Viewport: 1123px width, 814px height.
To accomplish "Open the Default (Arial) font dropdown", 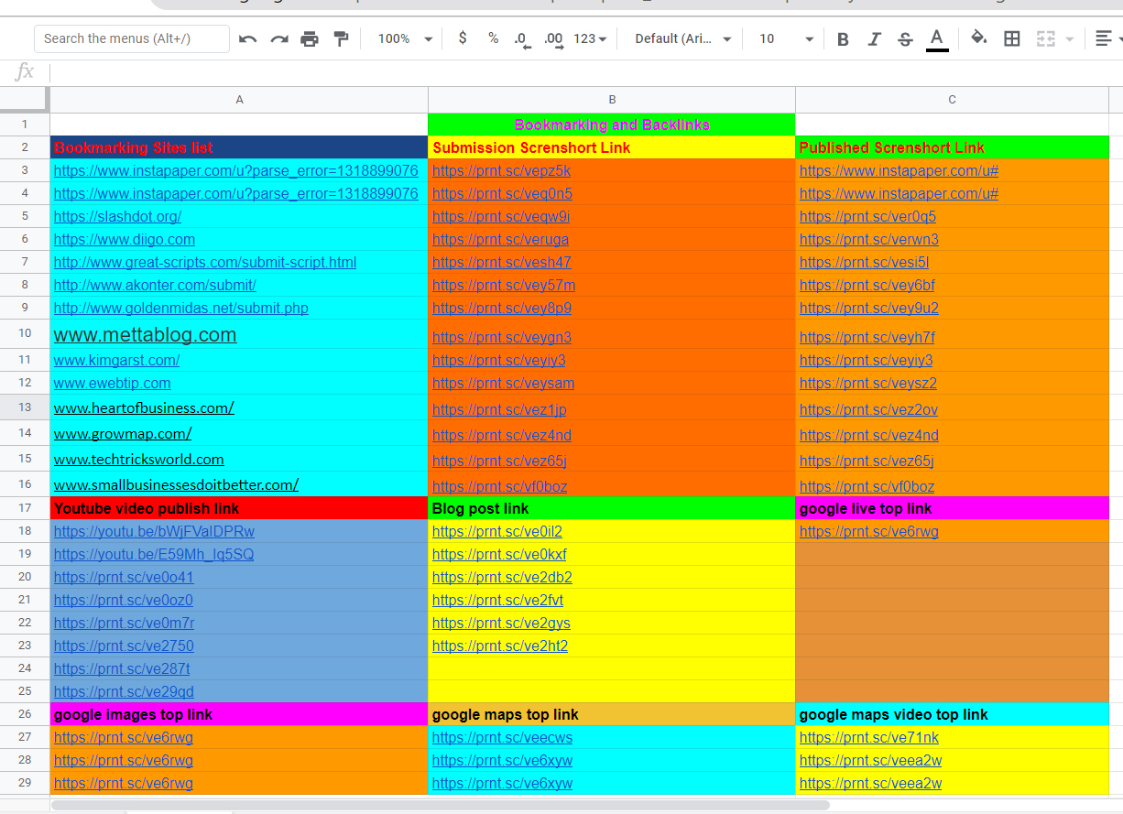I will click(x=683, y=38).
